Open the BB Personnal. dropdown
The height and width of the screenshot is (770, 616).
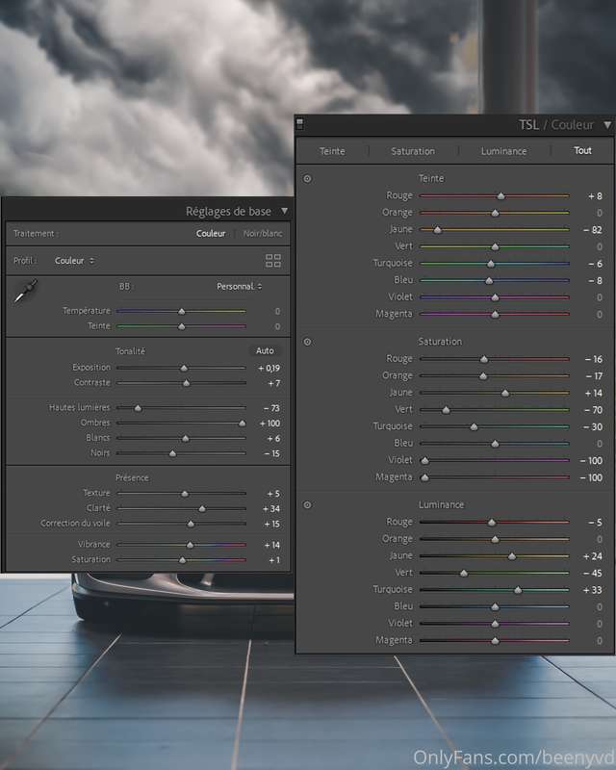(240, 286)
